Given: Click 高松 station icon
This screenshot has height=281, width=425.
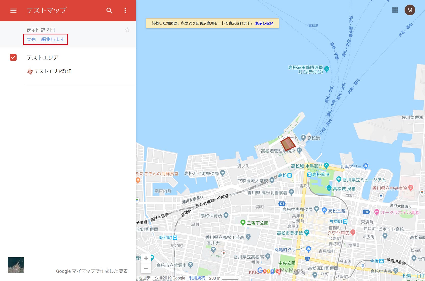Looking at the screenshot, I should (x=289, y=175).
